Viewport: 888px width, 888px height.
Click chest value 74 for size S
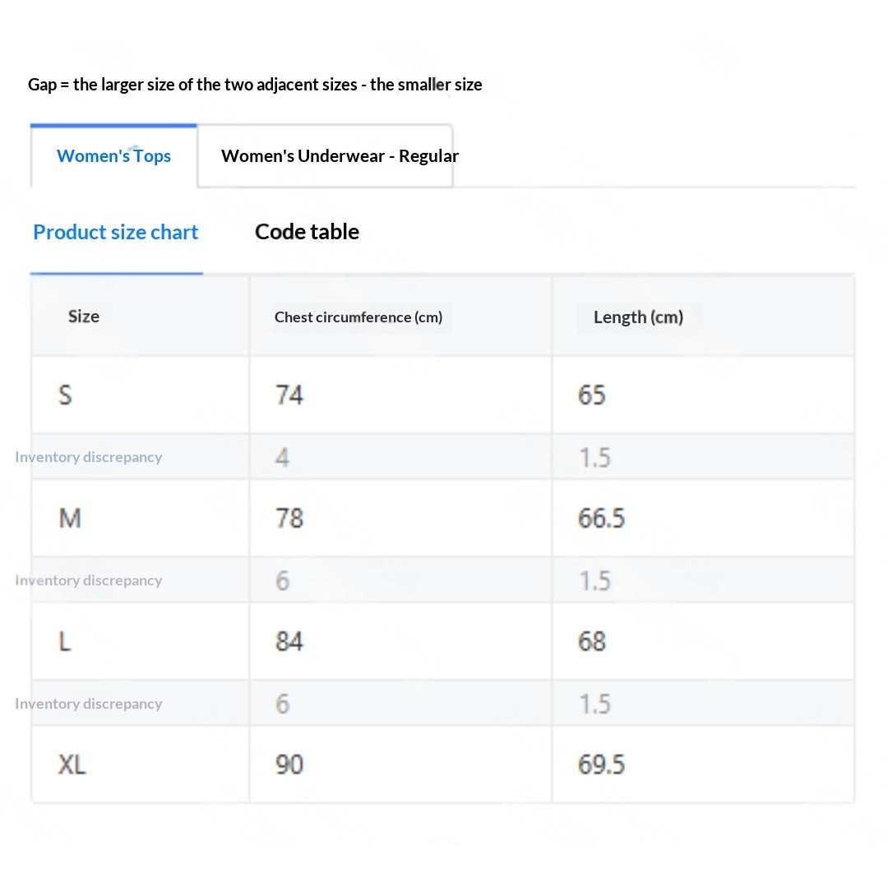point(289,395)
